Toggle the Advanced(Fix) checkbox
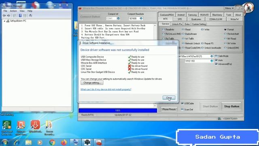259x146 pixels. point(216,64)
